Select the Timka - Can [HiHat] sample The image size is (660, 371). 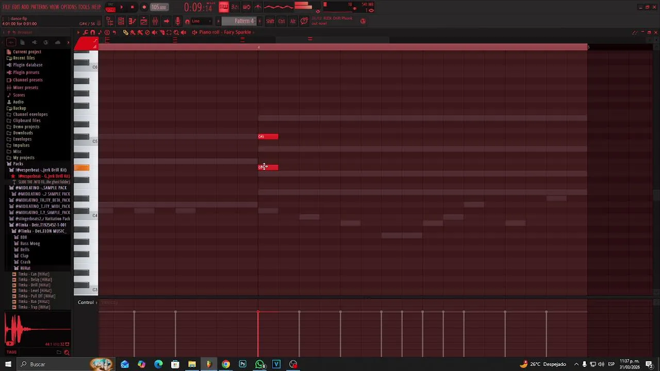[x=34, y=274]
